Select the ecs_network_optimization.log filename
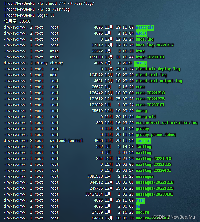Viewport: 200px width, 222px height. click(167, 123)
